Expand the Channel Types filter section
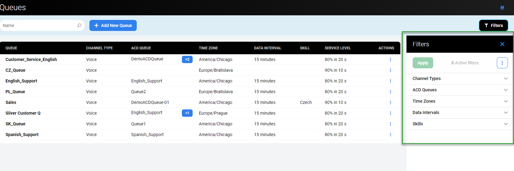 (x=460, y=78)
